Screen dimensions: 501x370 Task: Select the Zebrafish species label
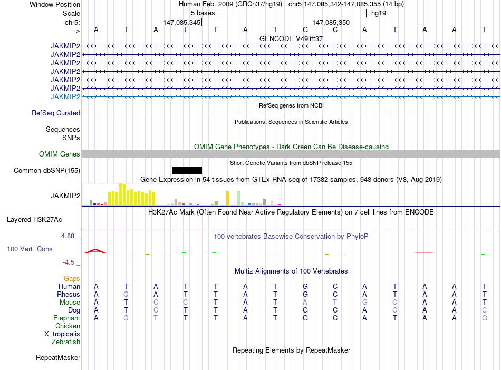pyautogui.click(x=66, y=342)
